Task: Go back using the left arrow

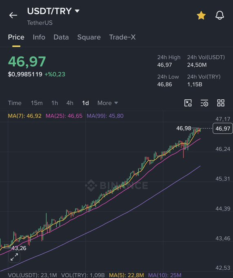Action: point(13,15)
